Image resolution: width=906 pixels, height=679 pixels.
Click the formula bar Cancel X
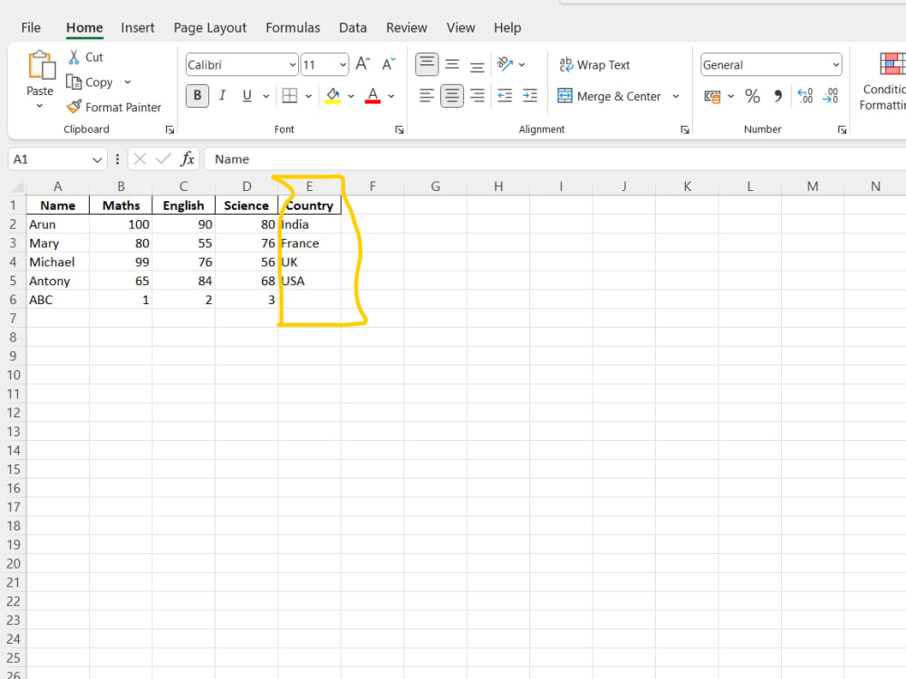tap(140, 158)
